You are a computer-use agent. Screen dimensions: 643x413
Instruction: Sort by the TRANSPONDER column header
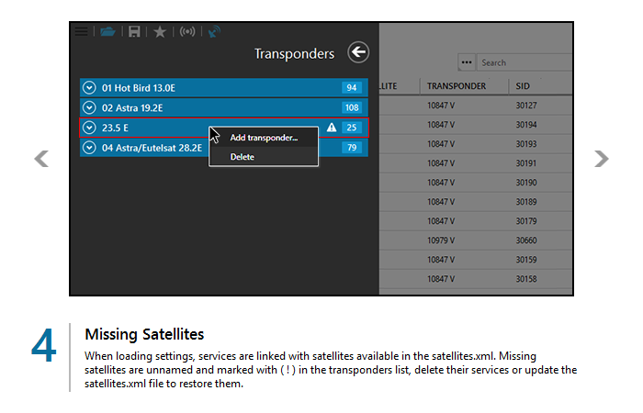click(456, 86)
